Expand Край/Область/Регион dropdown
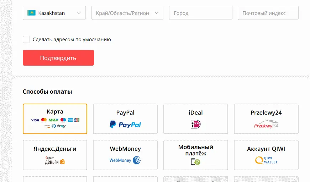This screenshot has height=182, width=310. click(x=127, y=13)
